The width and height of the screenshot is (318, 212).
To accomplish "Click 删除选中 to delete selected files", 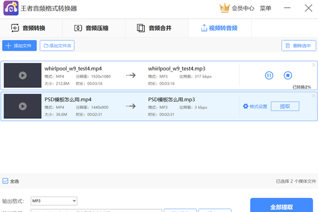I will tap(296, 46).
